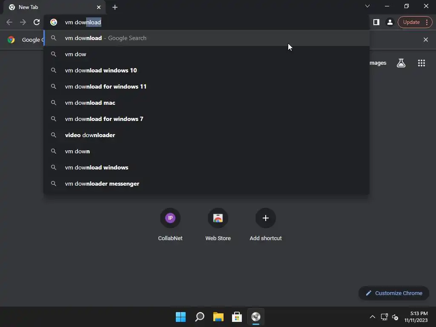436x327 pixels.
Task: Click the Chrome logo in the info bar
Action: pyautogui.click(x=11, y=40)
